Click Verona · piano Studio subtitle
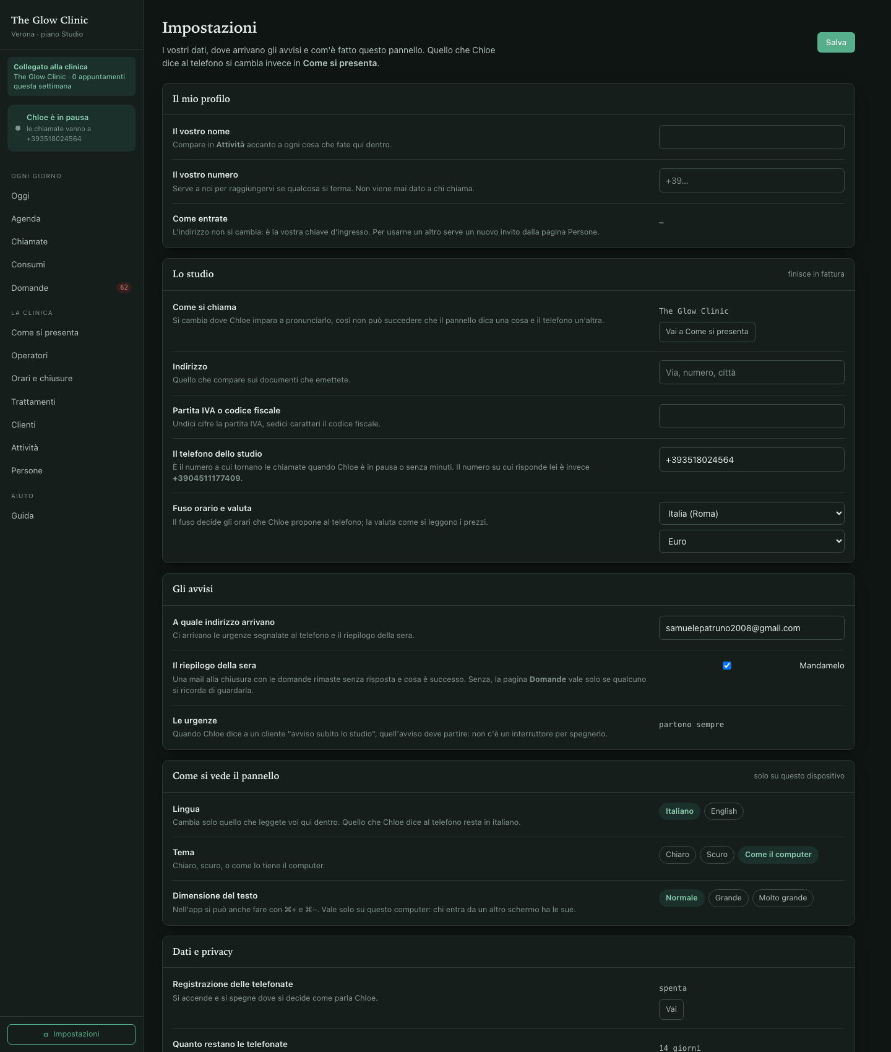The height and width of the screenshot is (1052, 891). tap(47, 34)
